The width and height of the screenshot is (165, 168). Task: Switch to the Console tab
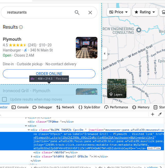click(x=20, y=107)
